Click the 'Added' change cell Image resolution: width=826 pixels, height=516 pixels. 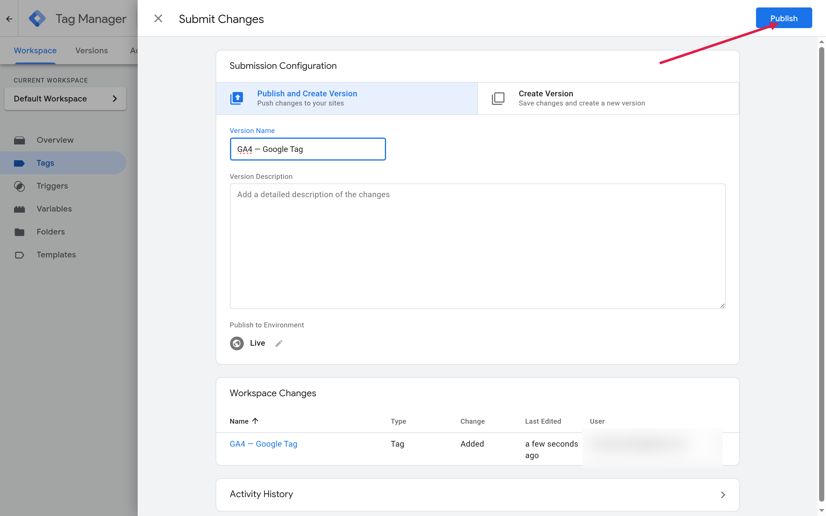coord(472,444)
